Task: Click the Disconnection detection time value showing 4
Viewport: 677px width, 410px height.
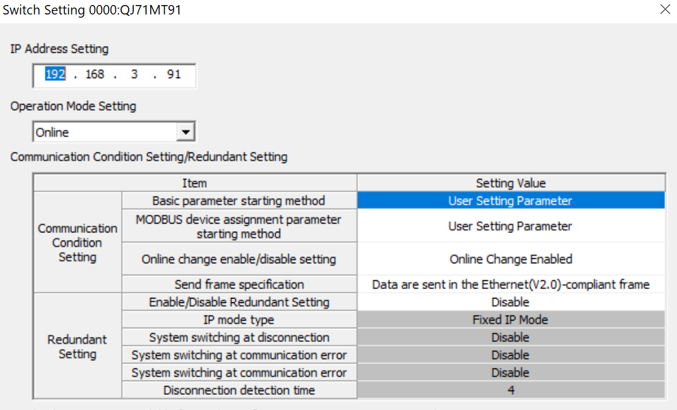Action: click(510, 390)
